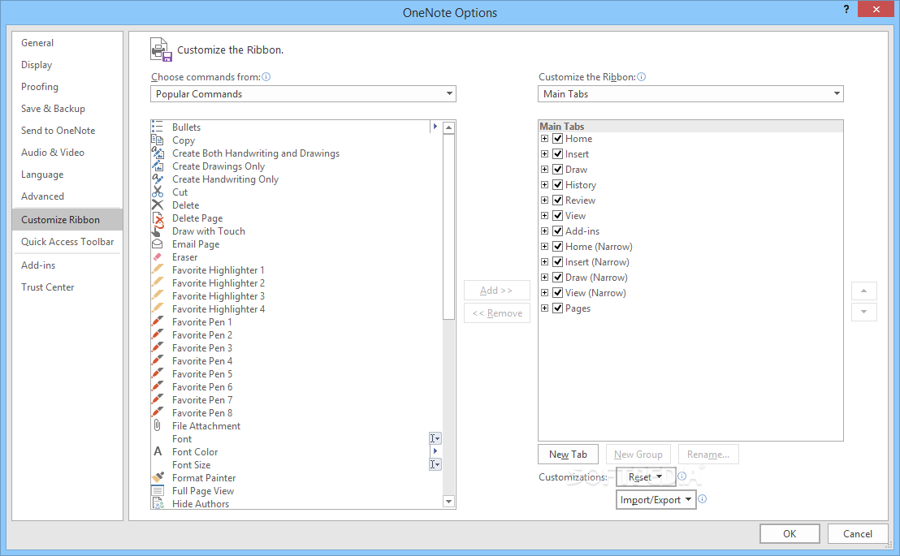
Task: Pick the Create Both Handwriting and Drawings icon
Action: coord(158,153)
